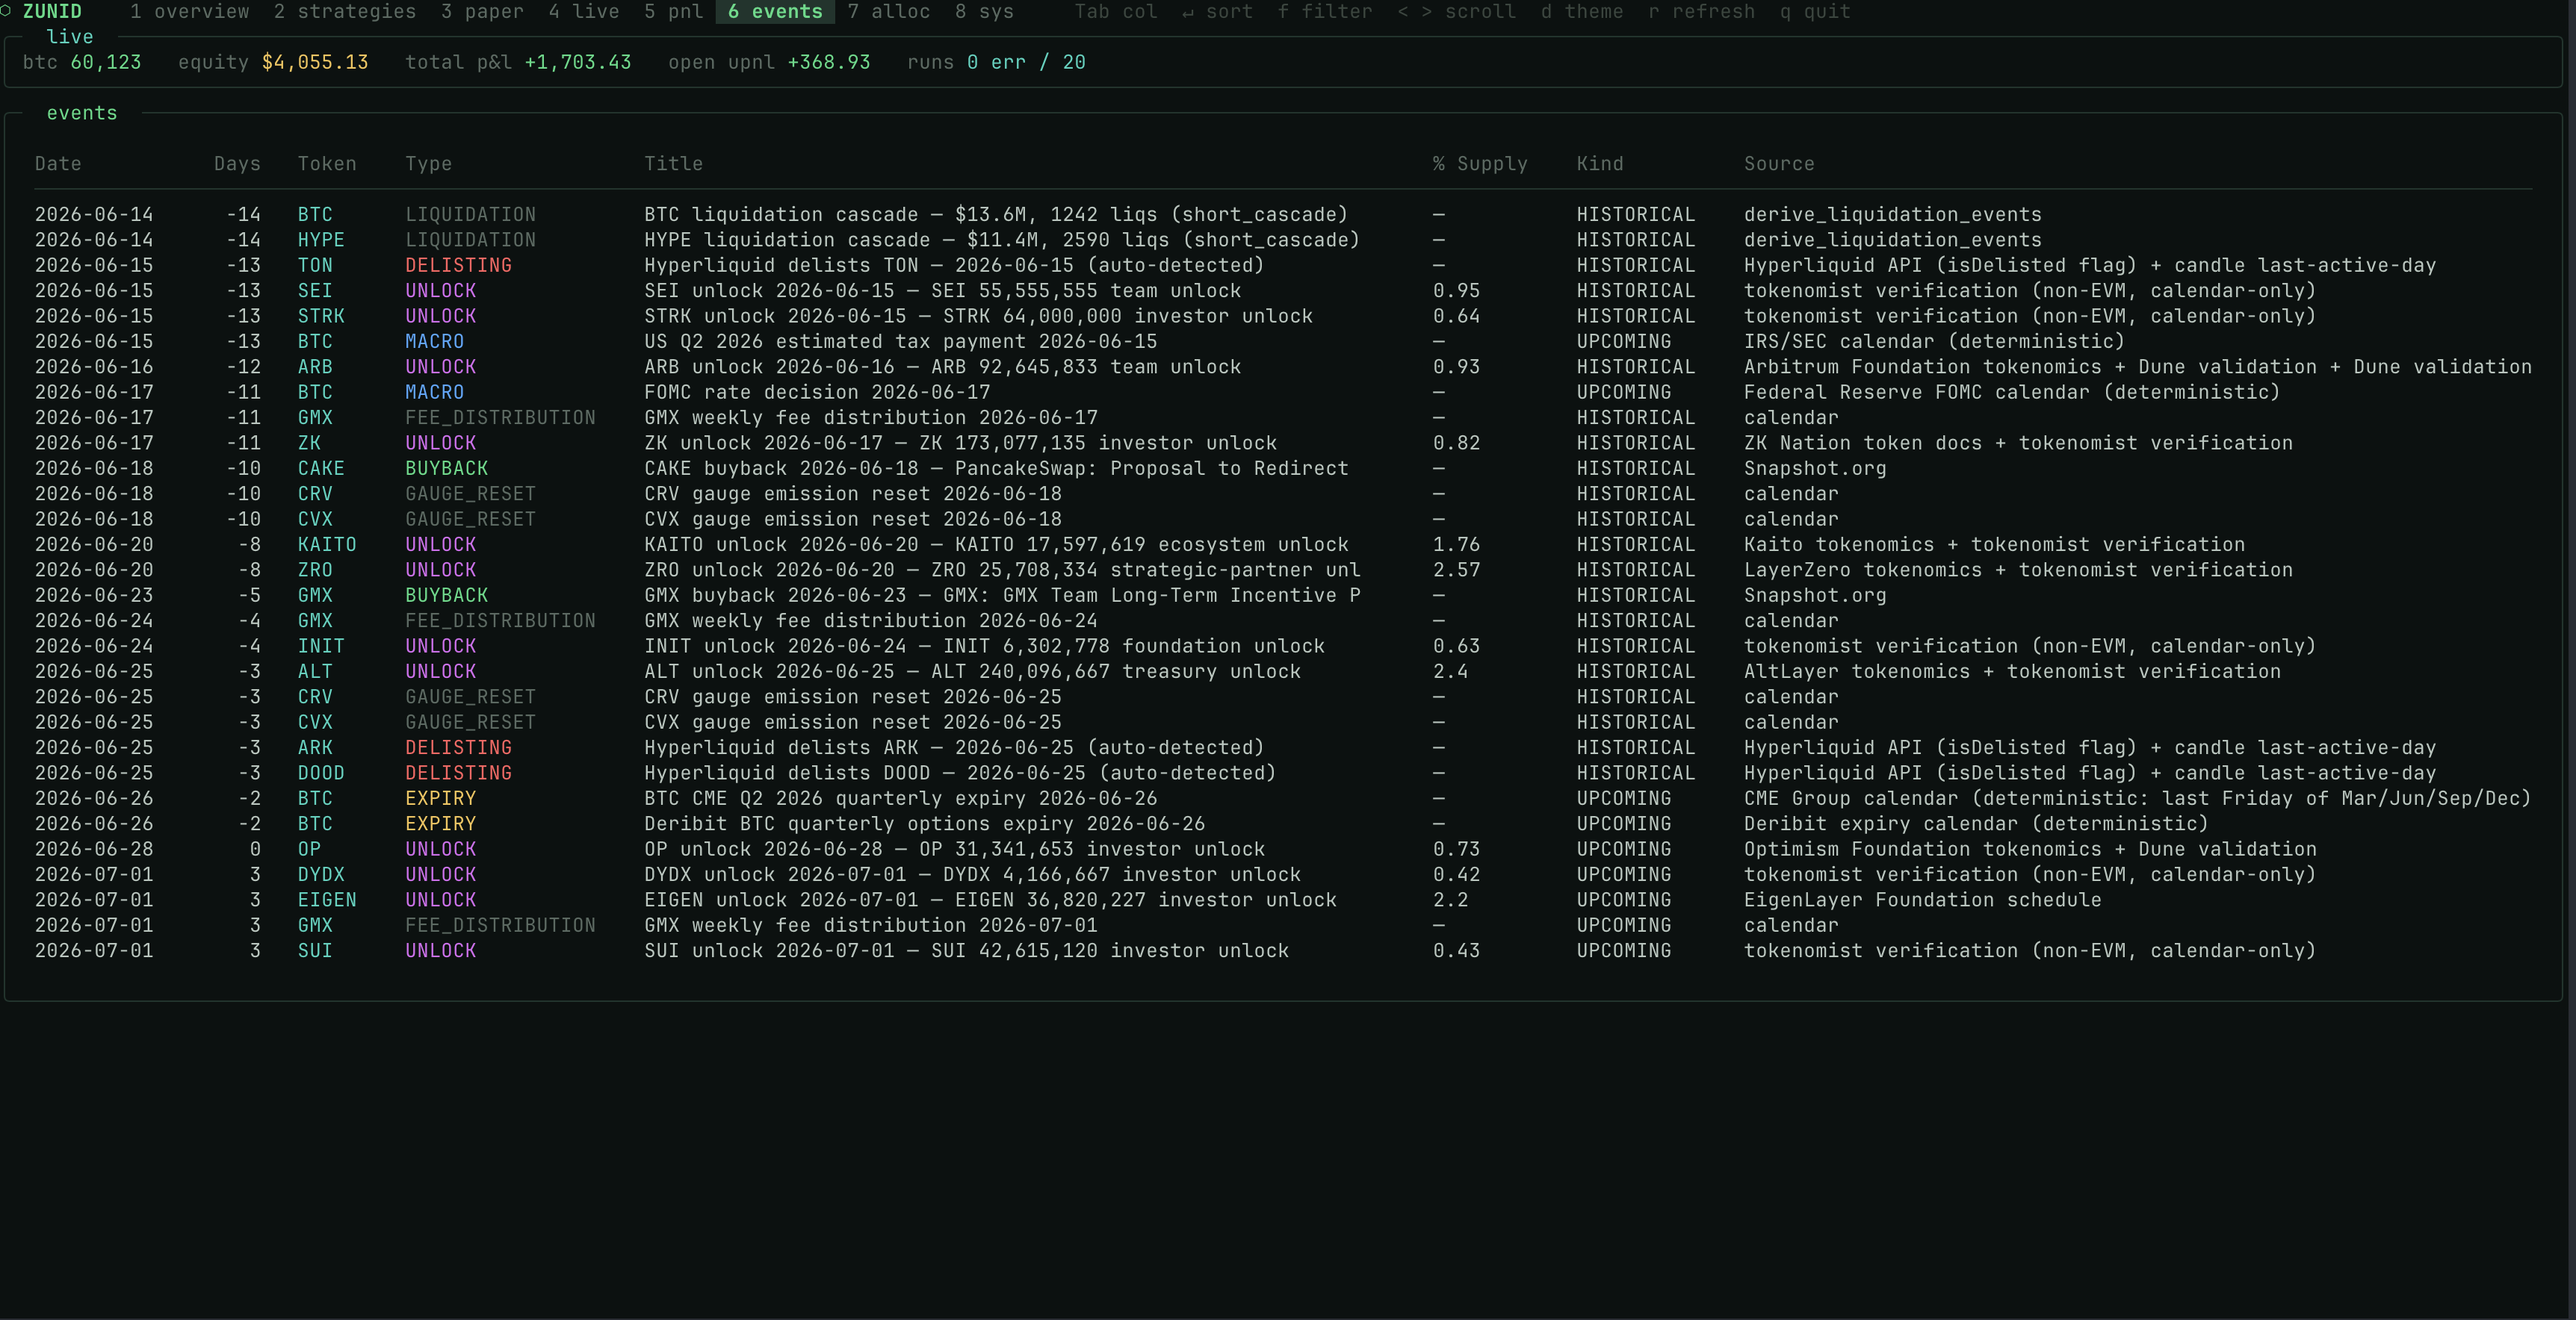The width and height of the screenshot is (2576, 1320).
Task: Click the STRK token cell
Action: (321, 316)
